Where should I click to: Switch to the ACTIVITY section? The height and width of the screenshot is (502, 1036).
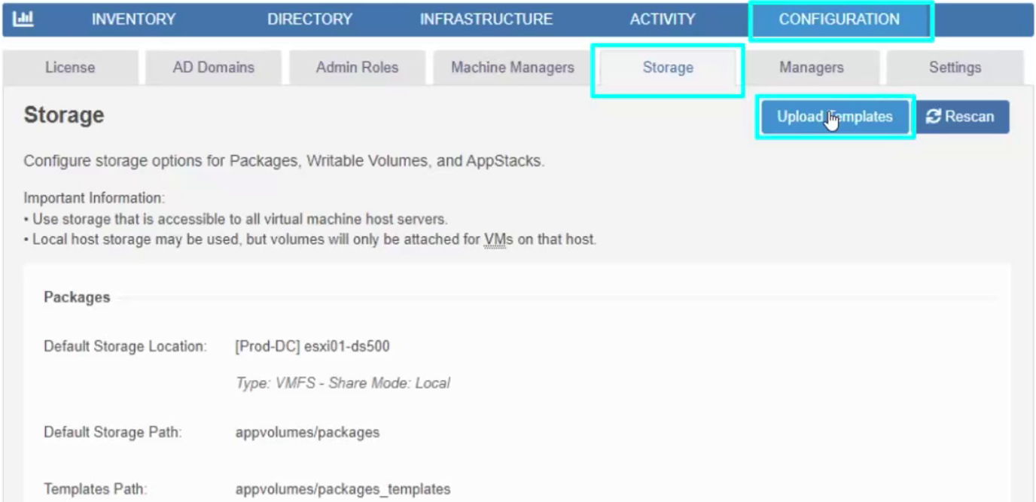click(x=663, y=20)
